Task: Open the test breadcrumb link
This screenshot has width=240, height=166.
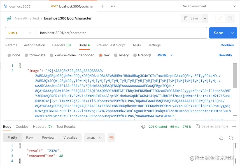Action: tap(36, 18)
